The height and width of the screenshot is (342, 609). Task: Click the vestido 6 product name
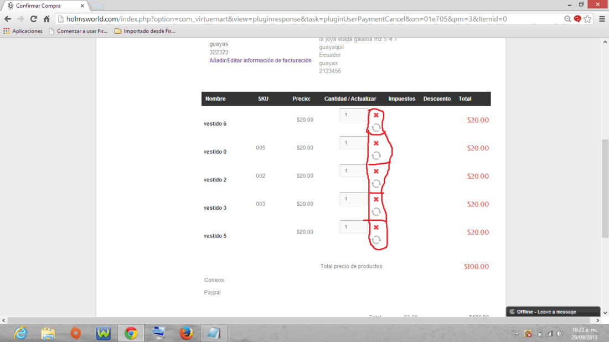click(215, 124)
